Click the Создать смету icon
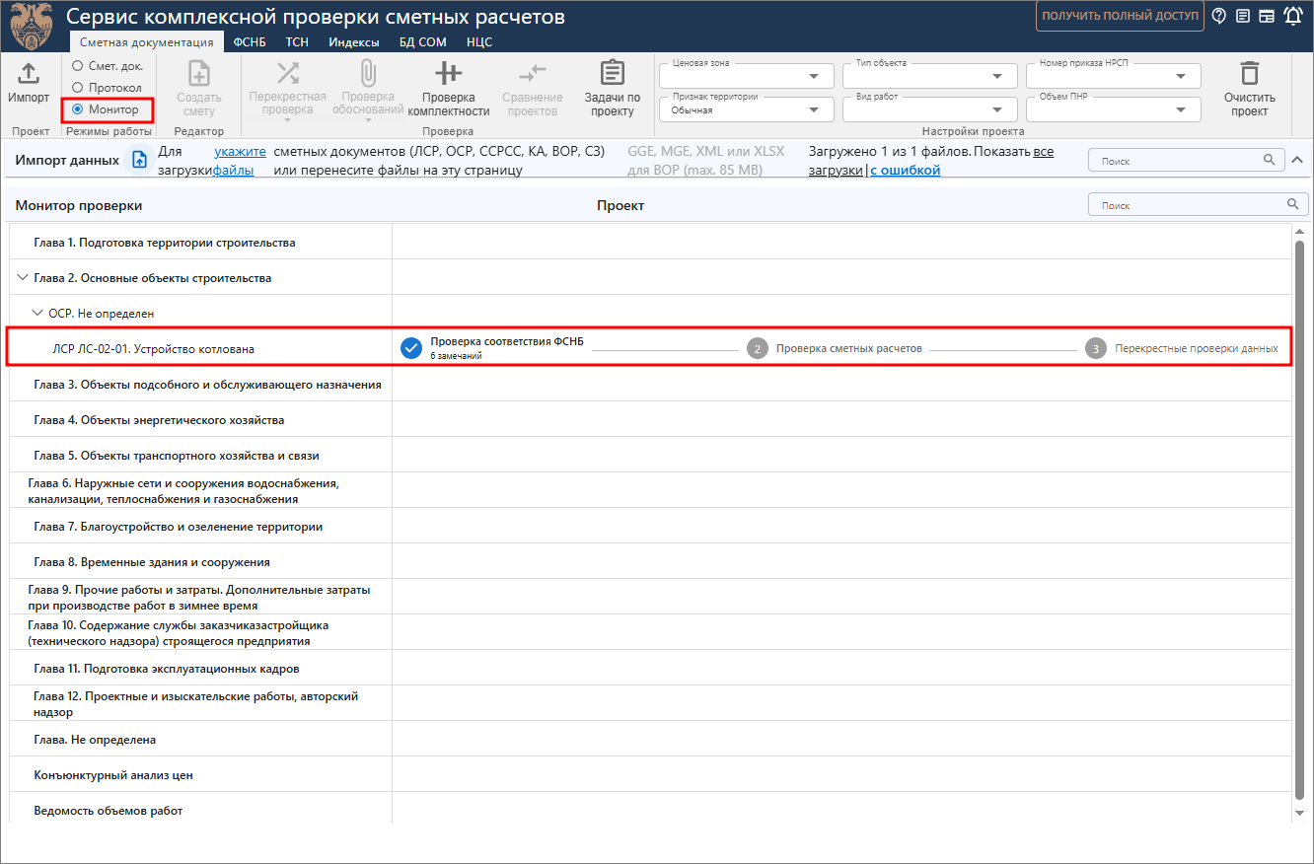This screenshot has width=1314, height=864. pos(199,74)
